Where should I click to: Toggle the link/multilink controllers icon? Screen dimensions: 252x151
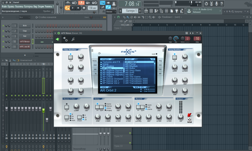(108, 7)
